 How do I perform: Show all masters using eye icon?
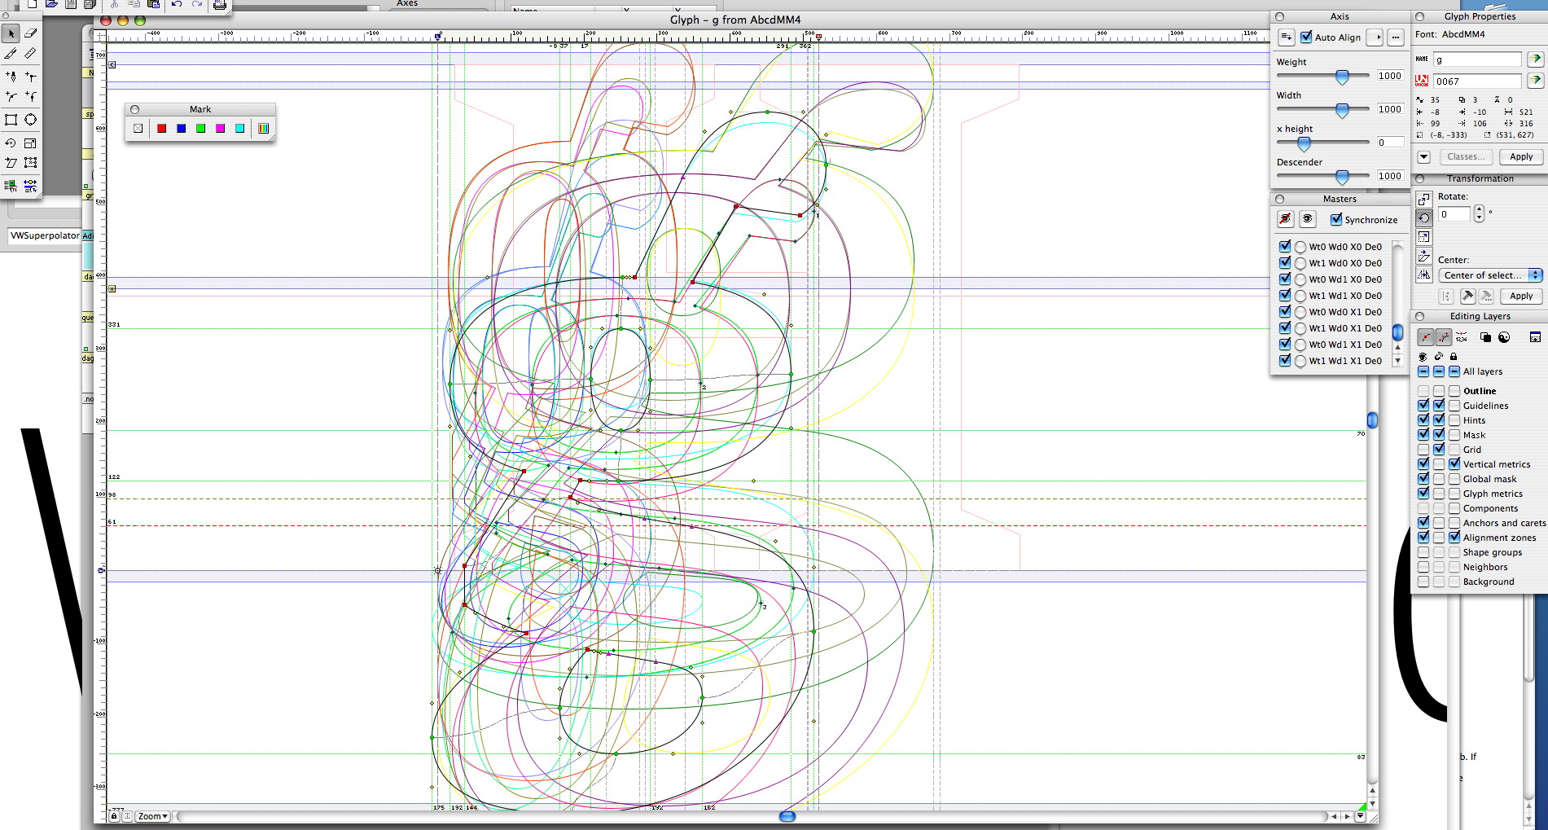[x=1307, y=219]
